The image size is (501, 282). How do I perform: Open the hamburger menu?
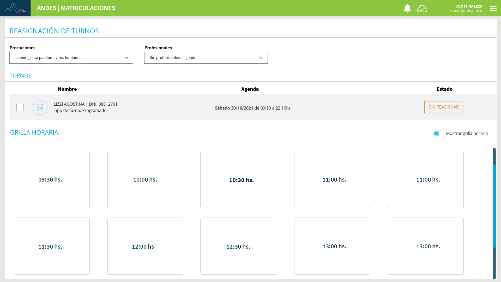click(x=493, y=8)
